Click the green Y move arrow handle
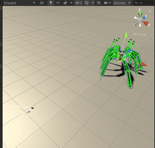The width and height of the screenshot is (155, 148). (125, 34)
